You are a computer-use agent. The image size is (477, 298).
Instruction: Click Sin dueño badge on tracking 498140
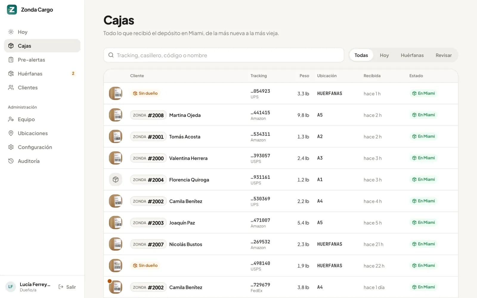[145, 266]
